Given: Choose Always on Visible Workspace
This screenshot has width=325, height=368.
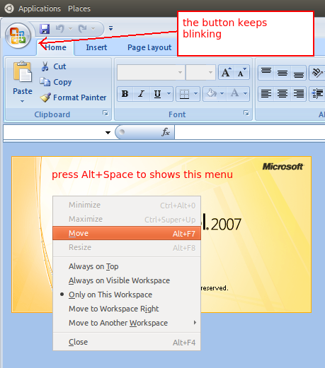Looking at the screenshot, I should tap(127, 280).
